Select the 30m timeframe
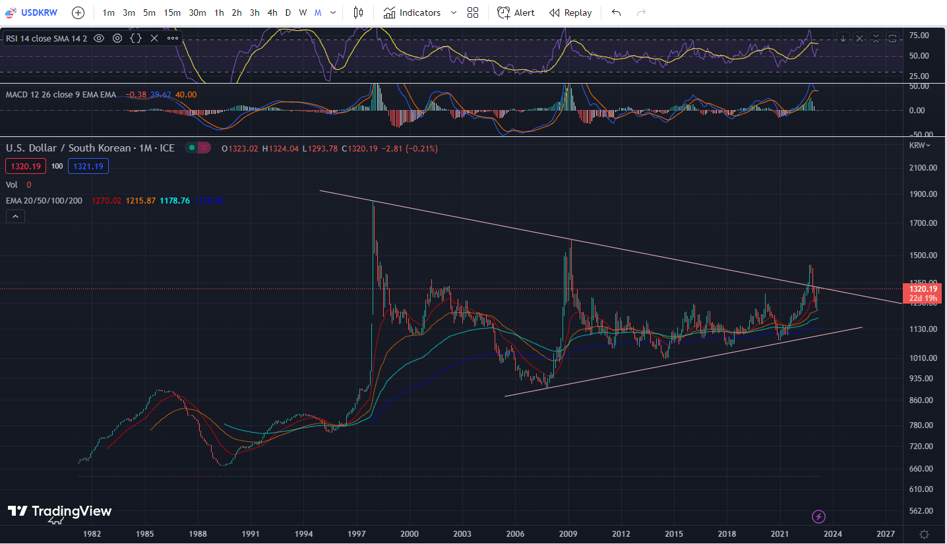The image size is (947, 544). [x=197, y=13]
